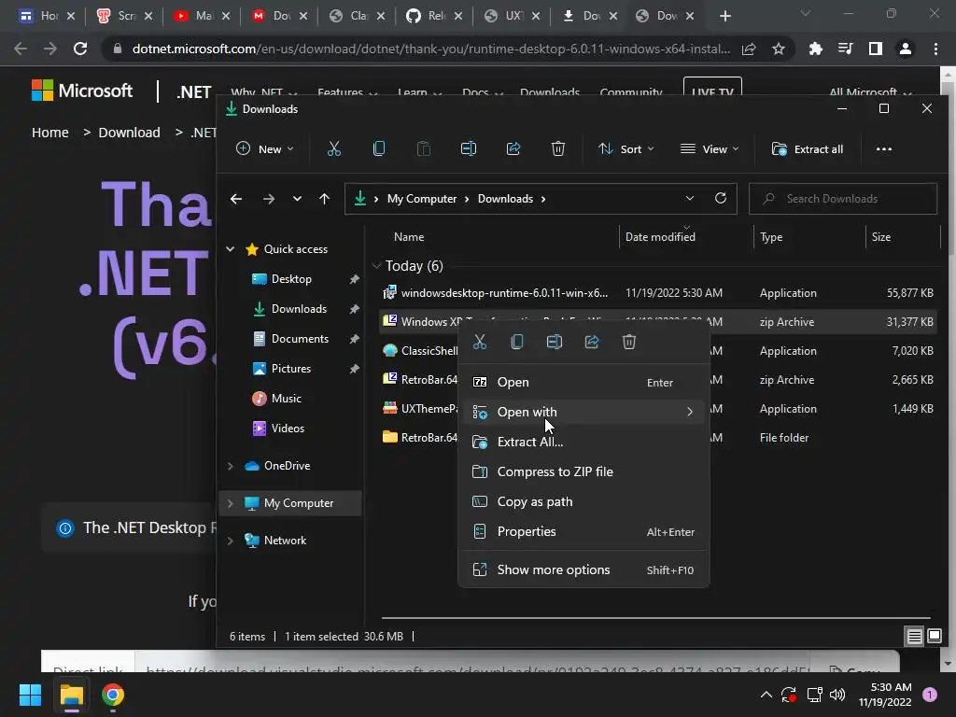The image size is (956, 717).
Task: Open the see more ellipsis menu
Action: 883,149
